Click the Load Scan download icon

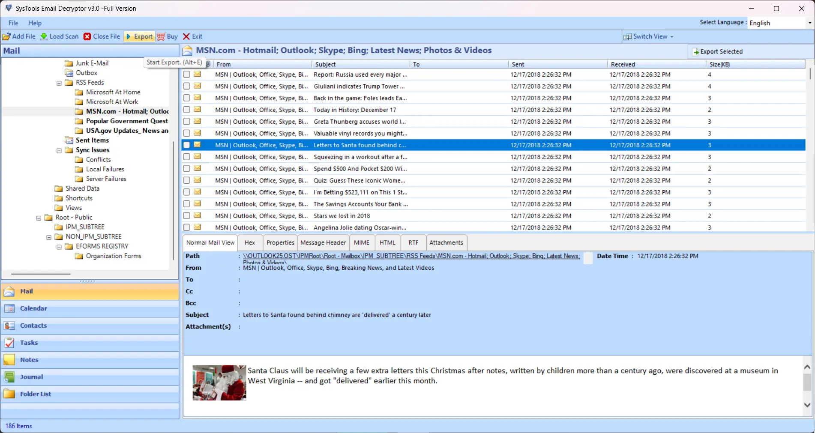pyautogui.click(x=44, y=37)
